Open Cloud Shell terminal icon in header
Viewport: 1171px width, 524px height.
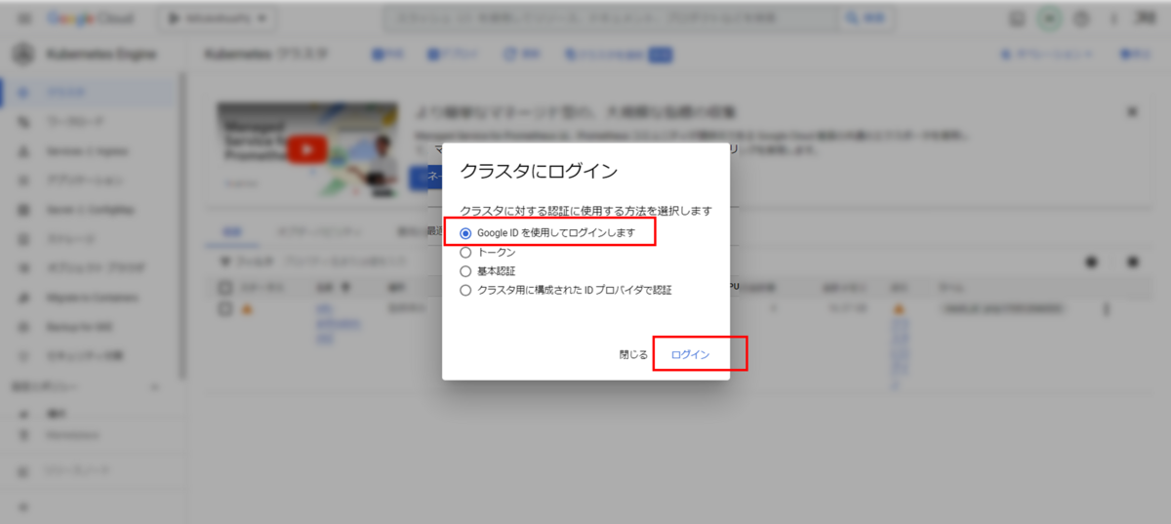(x=1017, y=19)
